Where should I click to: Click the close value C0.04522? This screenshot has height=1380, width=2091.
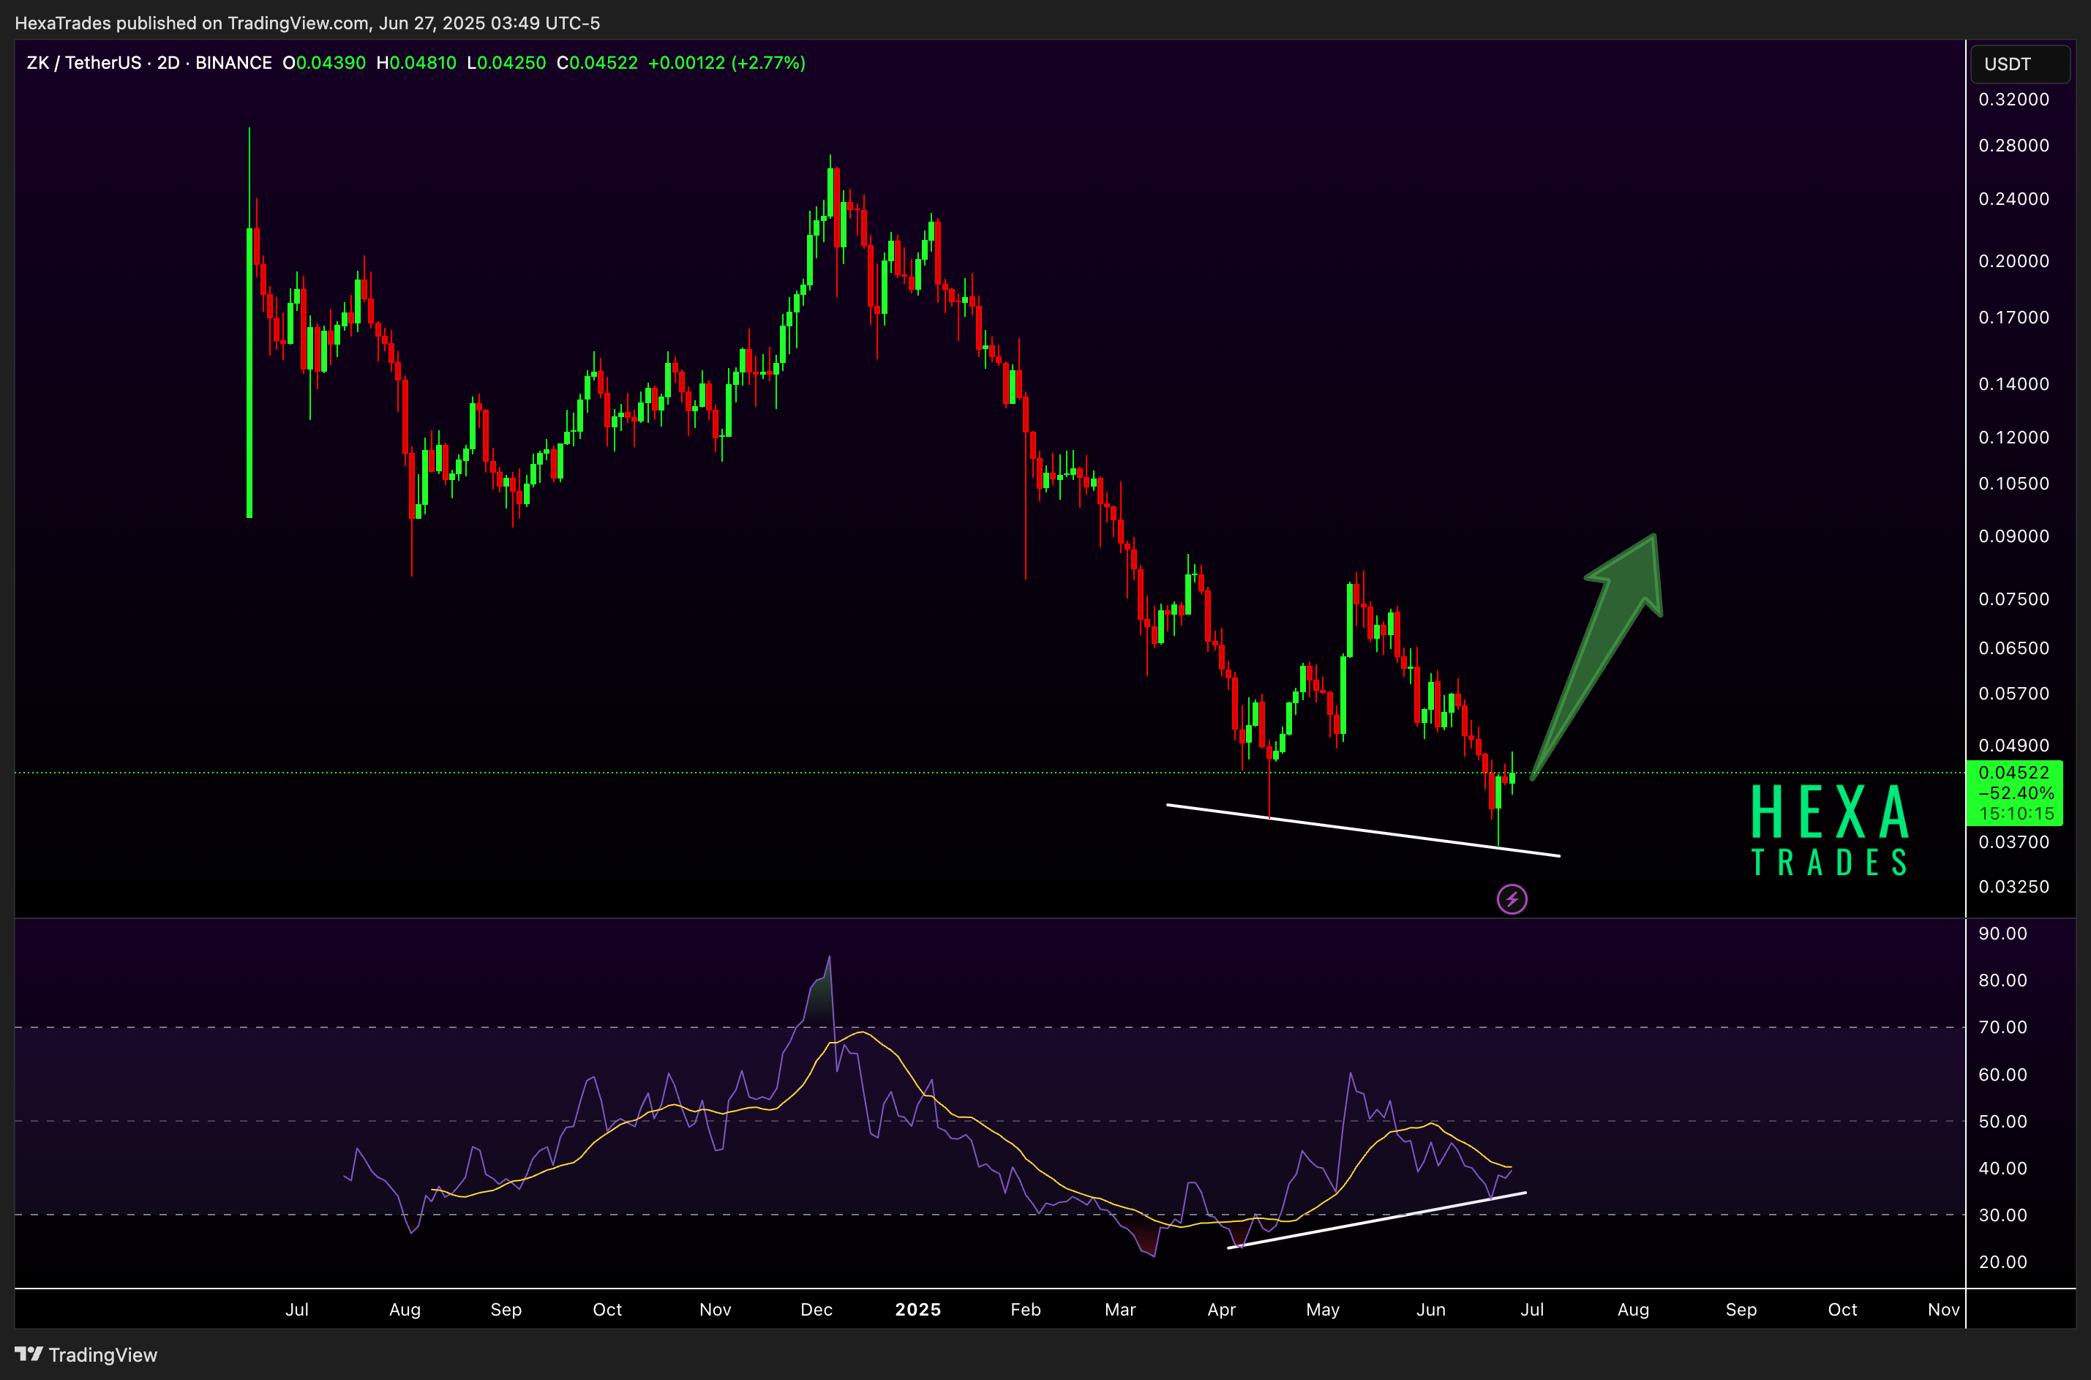click(x=597, y=62)
